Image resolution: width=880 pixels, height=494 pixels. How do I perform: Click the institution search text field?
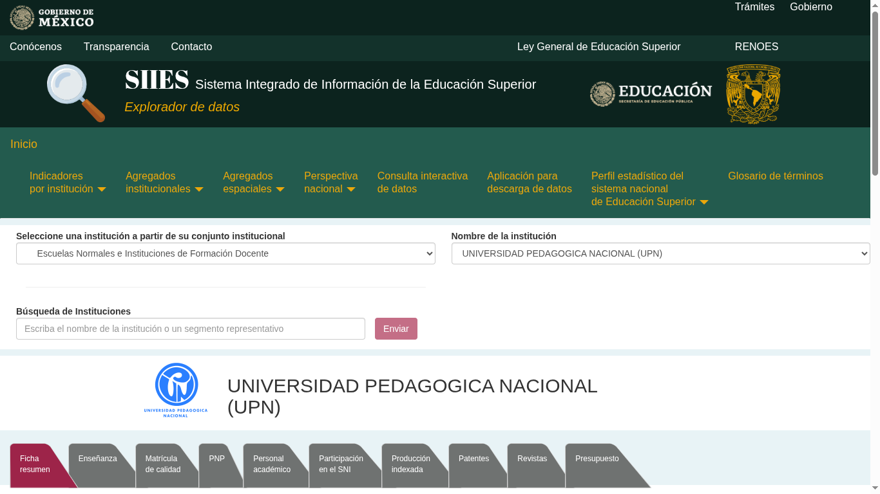[191, 329]
